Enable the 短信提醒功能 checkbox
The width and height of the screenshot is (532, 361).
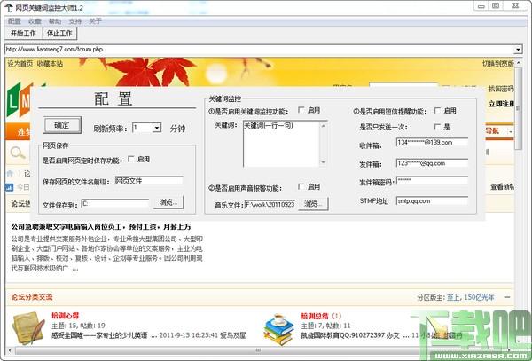(x=437, y=110)
